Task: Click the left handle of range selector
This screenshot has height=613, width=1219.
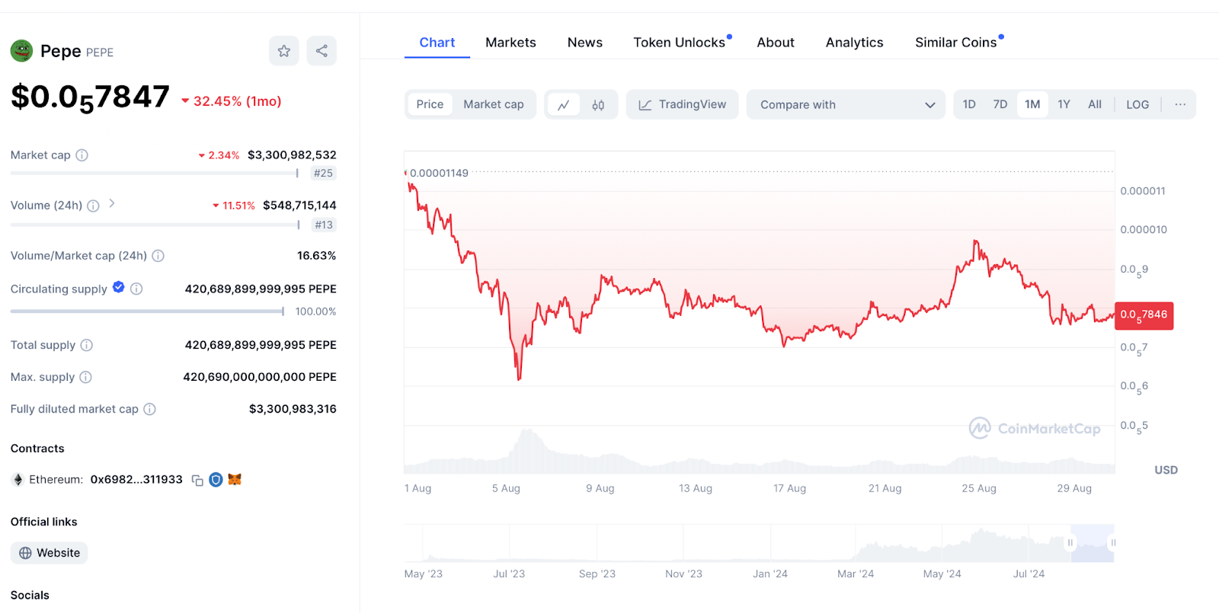Action: tap(1070, 543)
